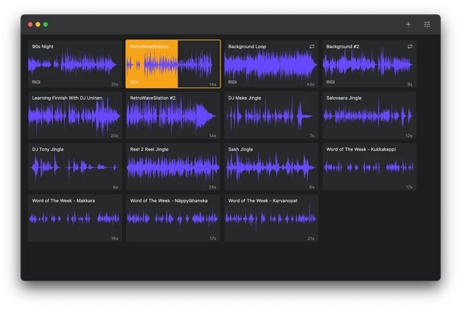
Task: Click the 43s duration on Background Loop
Action: click(x=310, y=84)
